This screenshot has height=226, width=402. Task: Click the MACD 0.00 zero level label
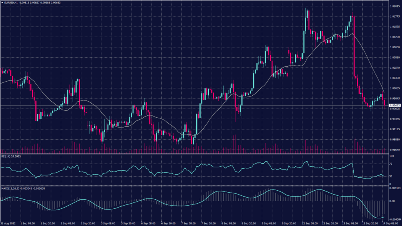tap(391, 201)
